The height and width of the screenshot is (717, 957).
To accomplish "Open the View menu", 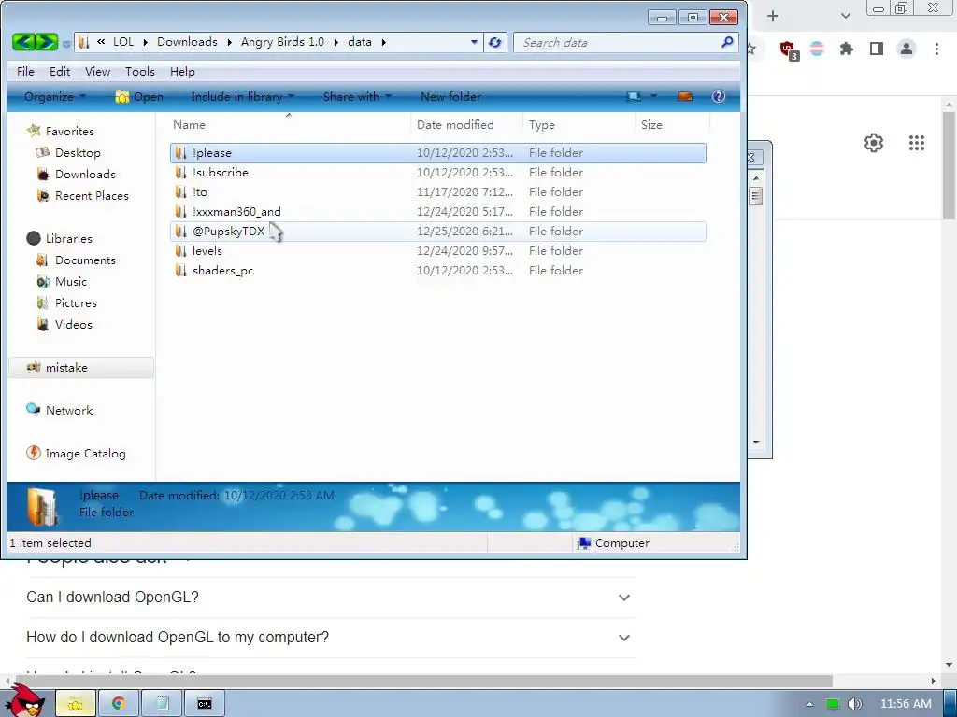I will pyautogui.click(x=97, y=71).
